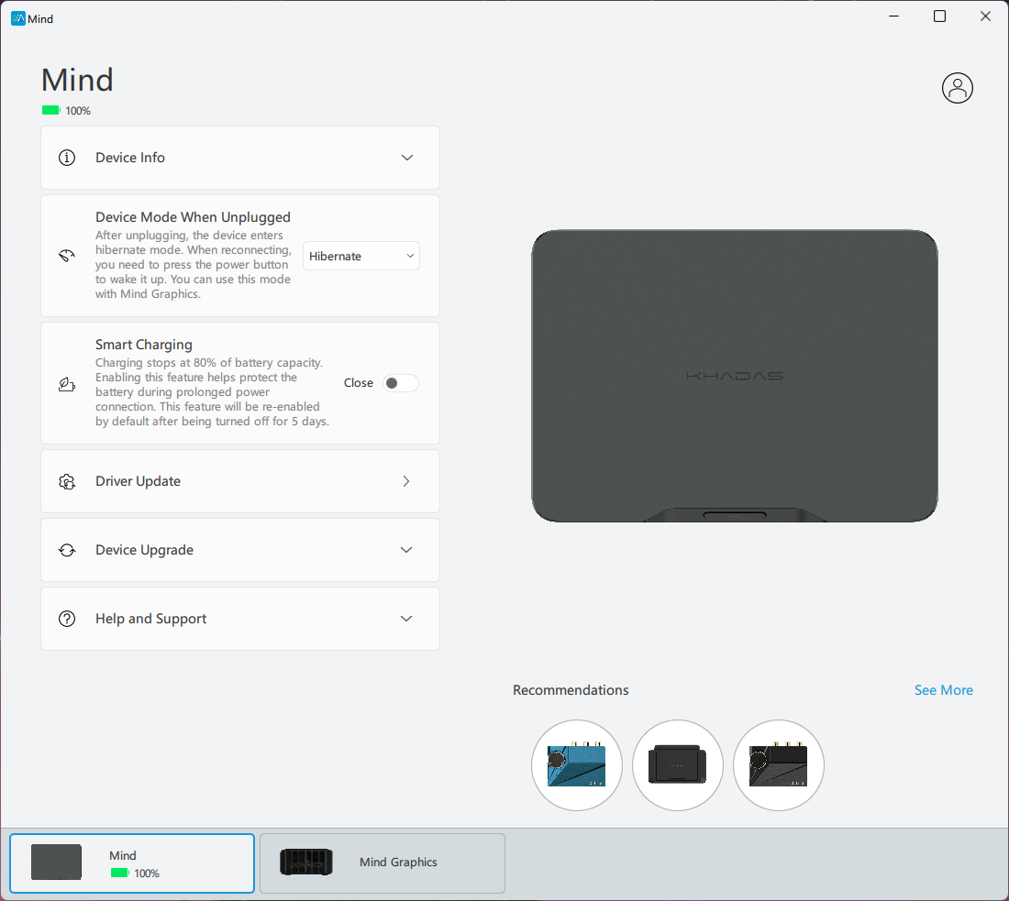This screenshot has width=1009, height=901.
Task: Open the user account profile icon
Action: [957, 87]
